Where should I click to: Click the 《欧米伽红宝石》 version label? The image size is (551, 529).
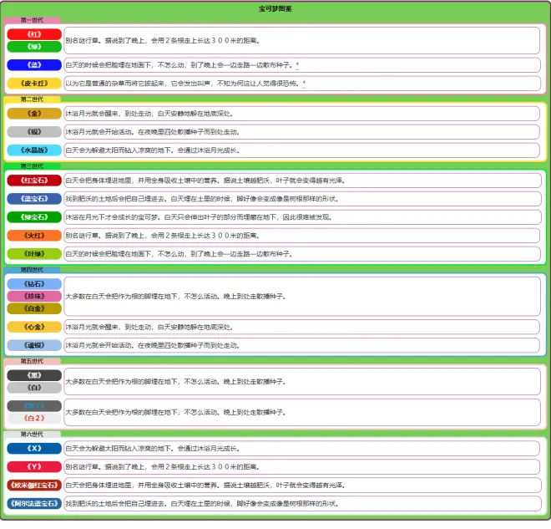click(x=34, y=485)
